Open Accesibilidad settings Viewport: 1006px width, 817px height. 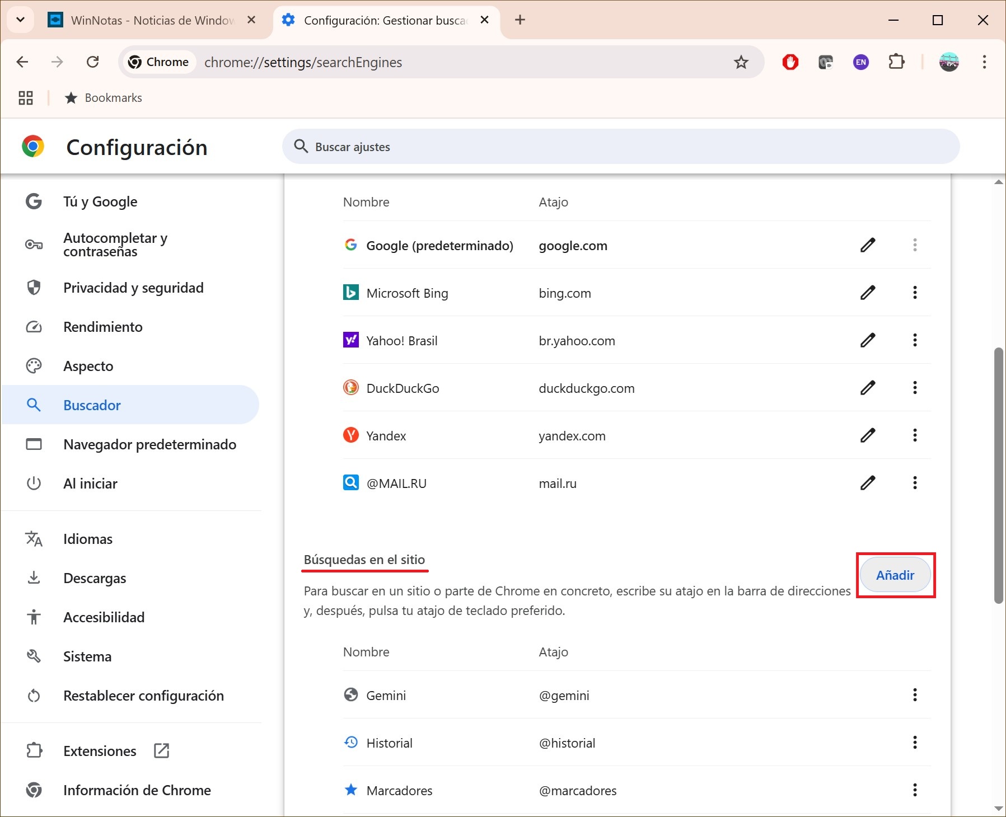[131, 617]
